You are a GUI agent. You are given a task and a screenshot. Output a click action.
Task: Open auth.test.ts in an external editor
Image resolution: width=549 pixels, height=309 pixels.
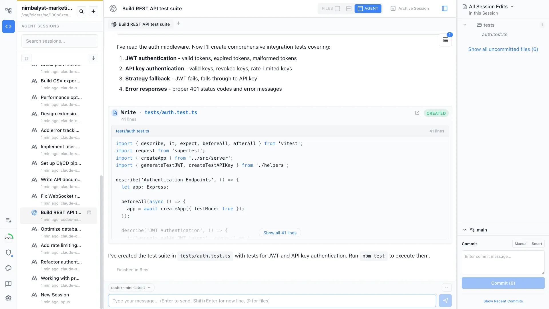click(x=417, y=113)
